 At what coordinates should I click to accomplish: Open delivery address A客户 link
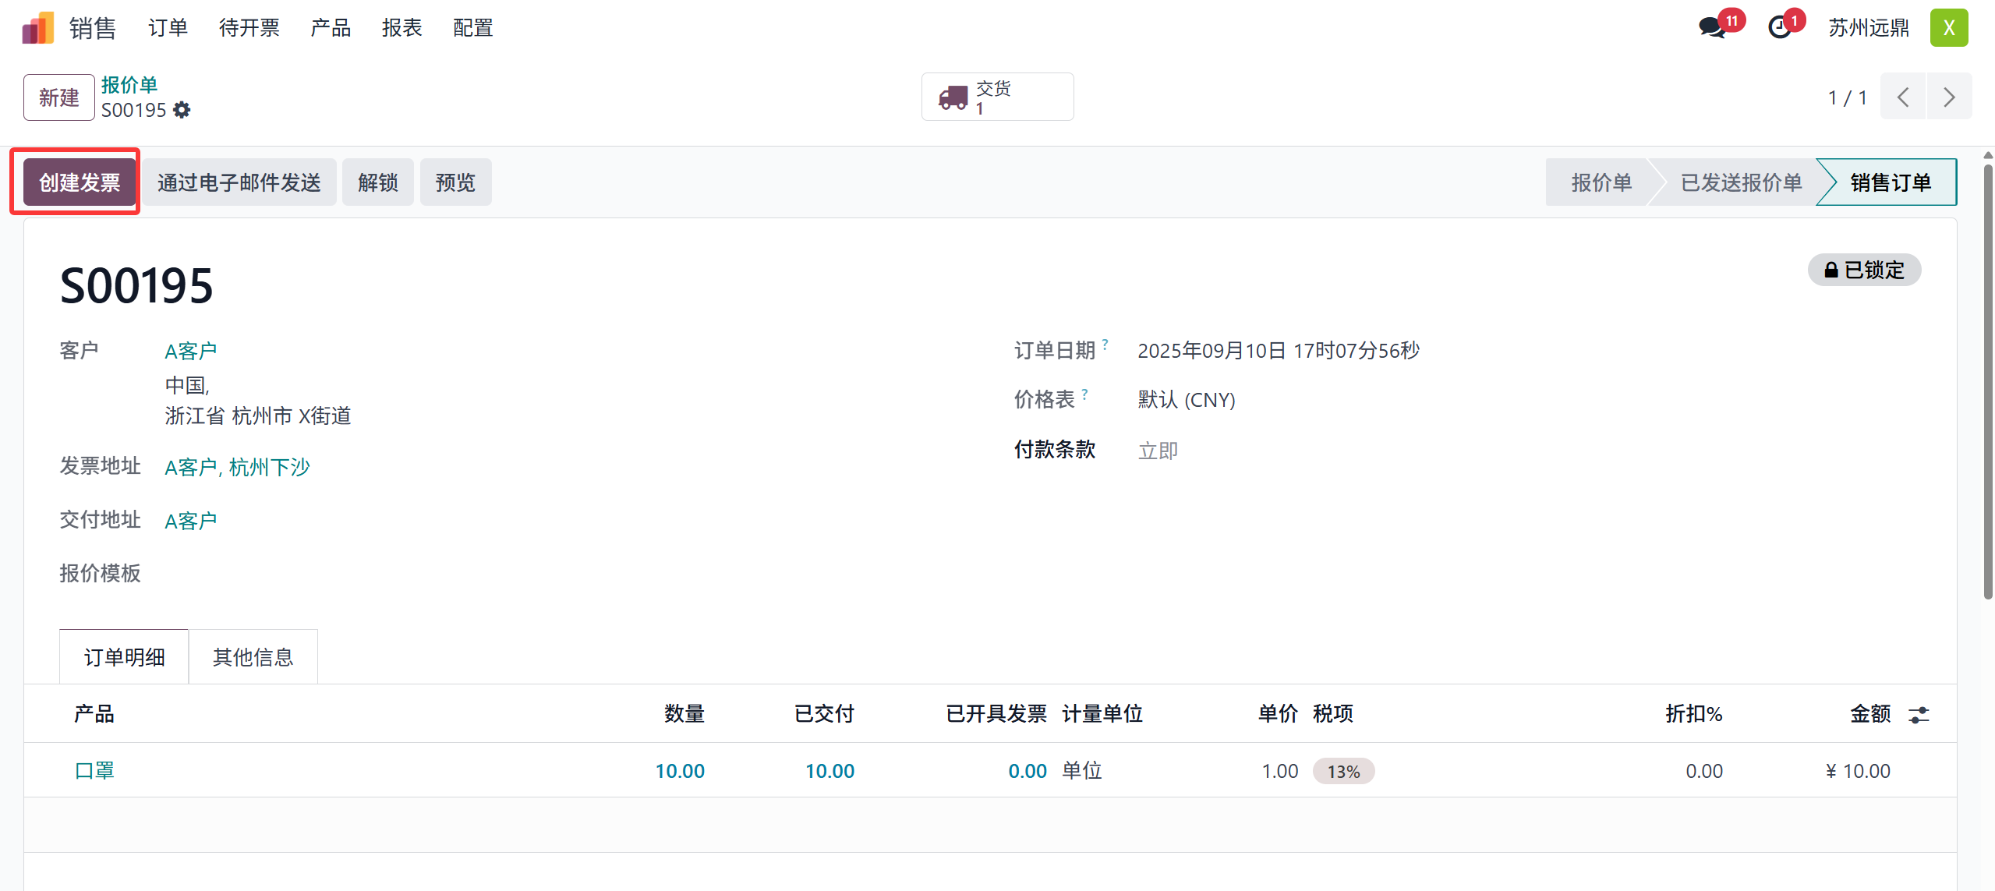coord(191,521)
